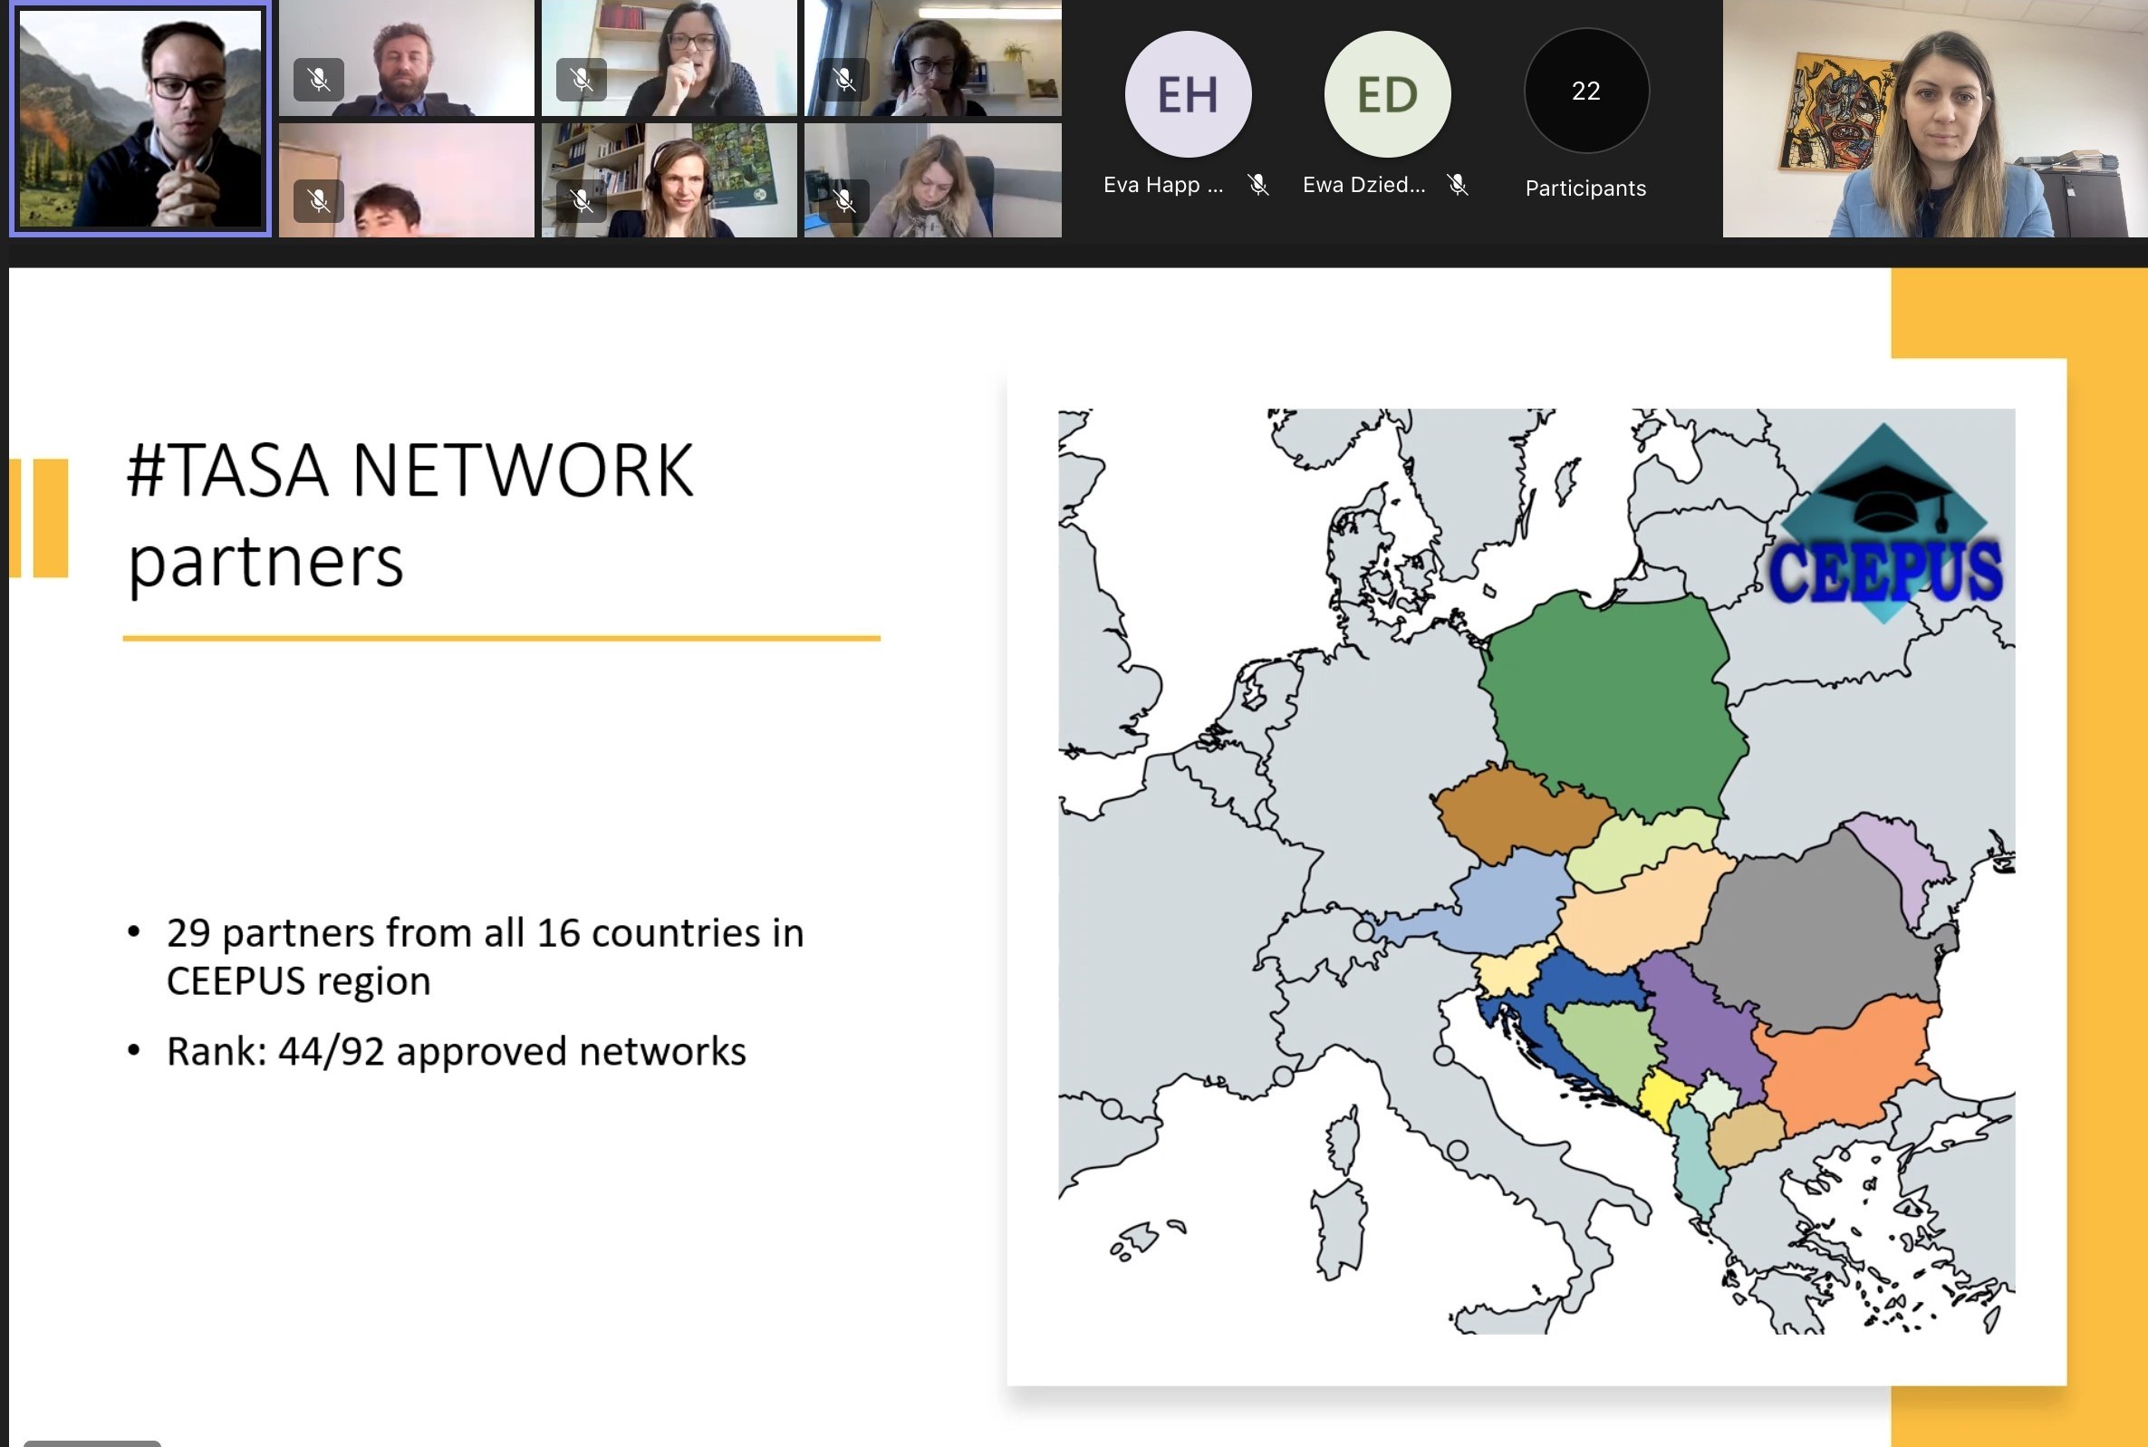The image size is (2148, 1447).
Task: Click the 'Rank: 44/92 approved networks' bullet
Action: click(456, 1052)
